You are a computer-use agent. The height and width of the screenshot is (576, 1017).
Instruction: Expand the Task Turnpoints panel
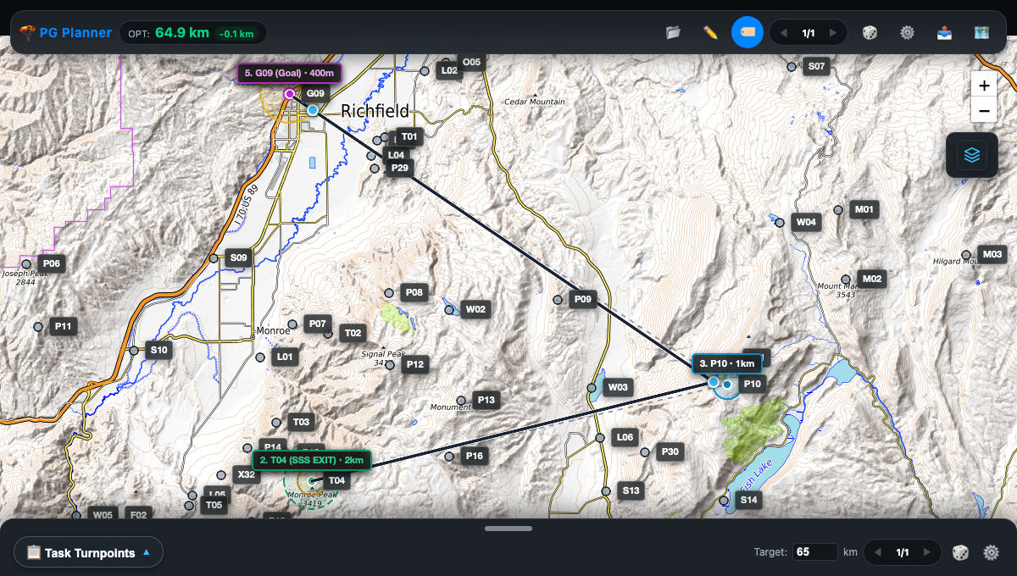88,552
